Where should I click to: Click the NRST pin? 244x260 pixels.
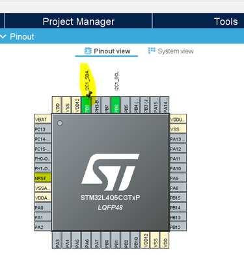[43, 178]
